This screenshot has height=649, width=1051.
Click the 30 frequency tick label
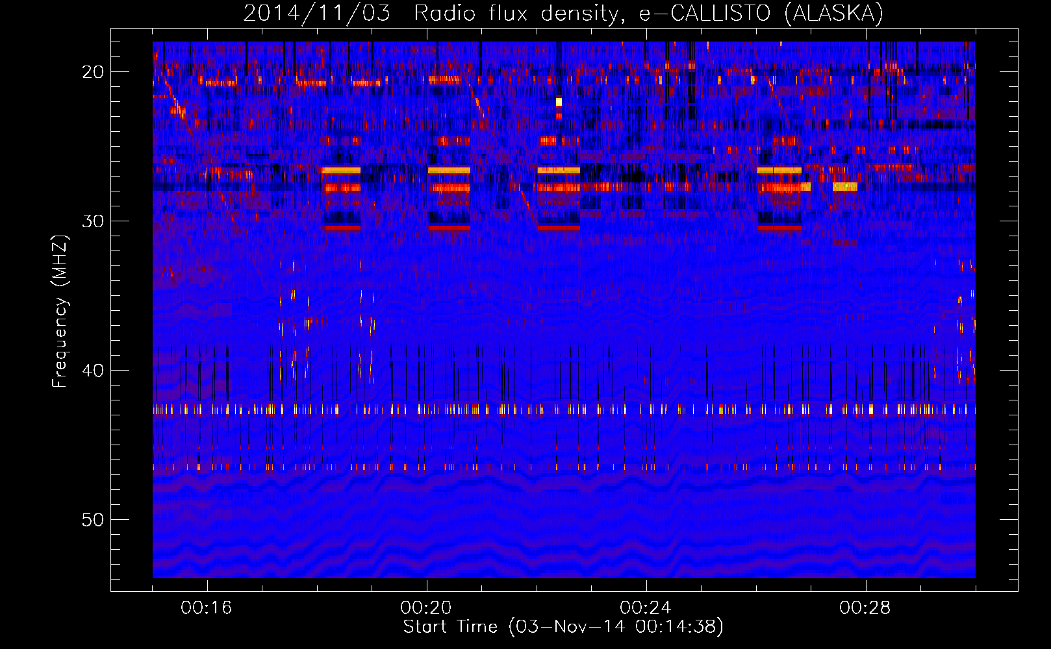pyautogui.click(x=93, y=221)
